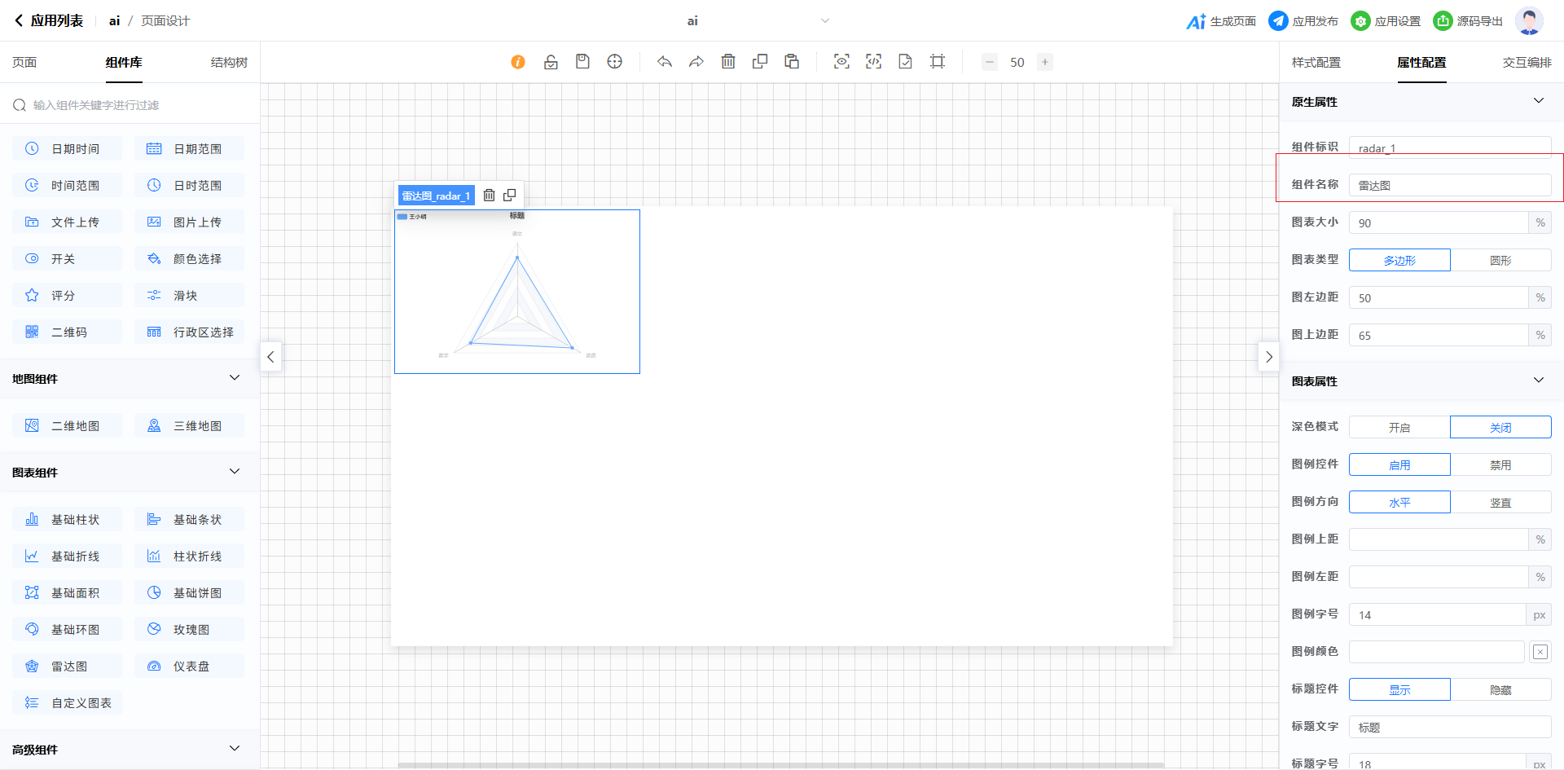Image resolution: width=1564 pixels, height=770 pixels.
Task: Click the 应用发布 button
Action: (x=1303, y=21)
